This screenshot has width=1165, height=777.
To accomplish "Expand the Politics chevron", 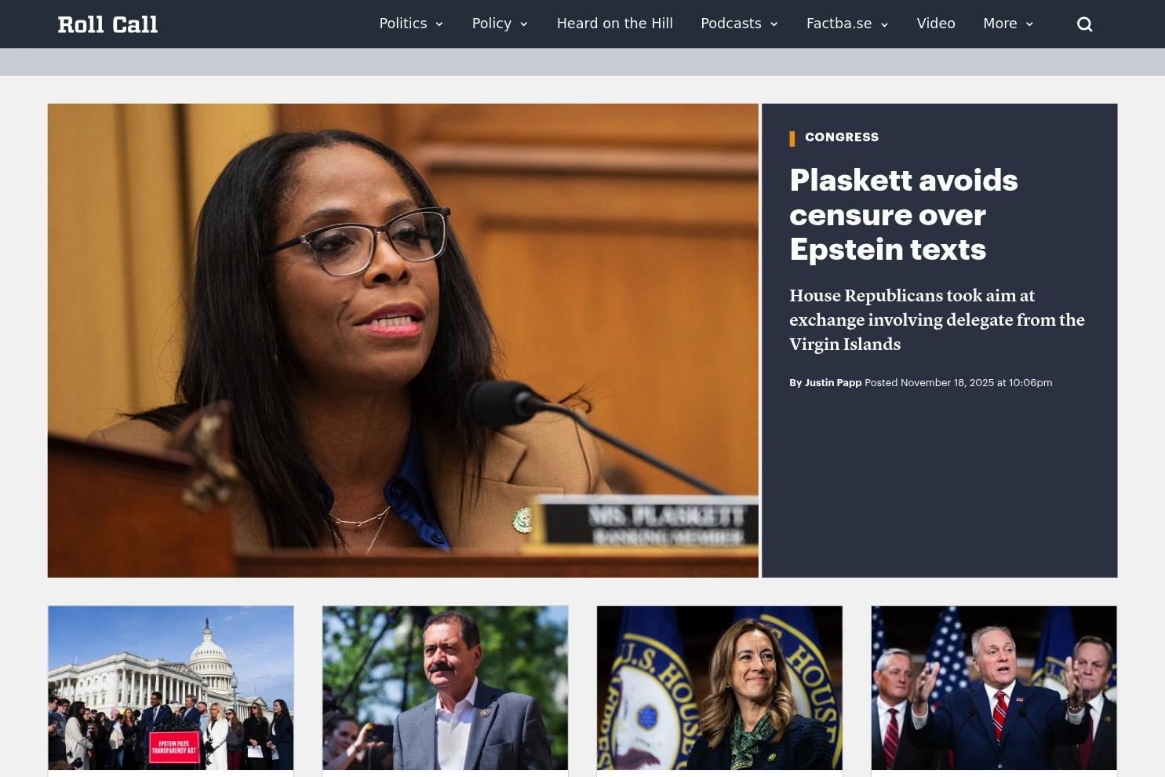I will (x=439, y=24).
